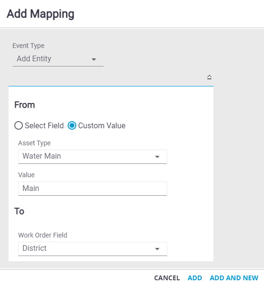Open the District work order field dropdown

(x=92, y=249)
